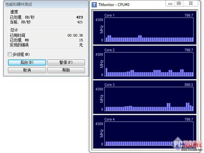Screen dimensions: 204x153
Task: Click the 798.7 value beside Core 1
Action: point(189,15)
